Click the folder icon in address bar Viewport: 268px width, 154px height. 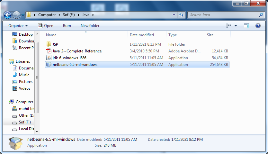(29, 15)
